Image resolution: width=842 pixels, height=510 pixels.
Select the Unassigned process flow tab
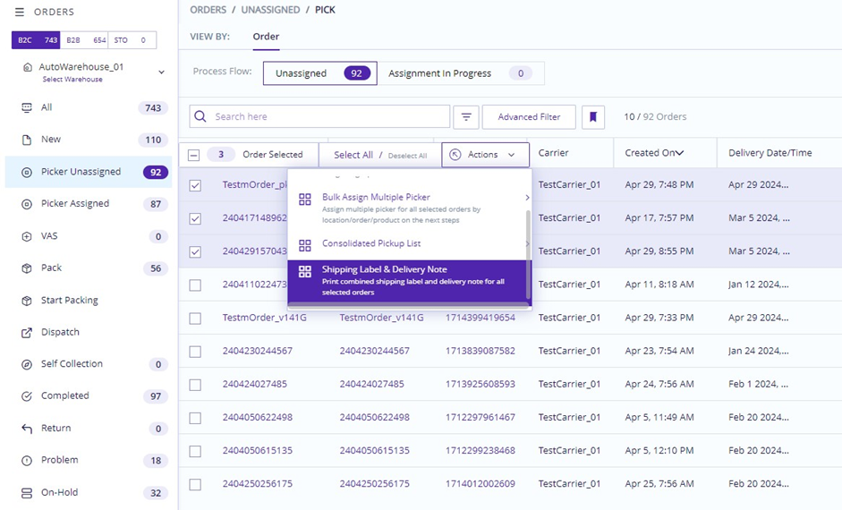coord(320,73)
